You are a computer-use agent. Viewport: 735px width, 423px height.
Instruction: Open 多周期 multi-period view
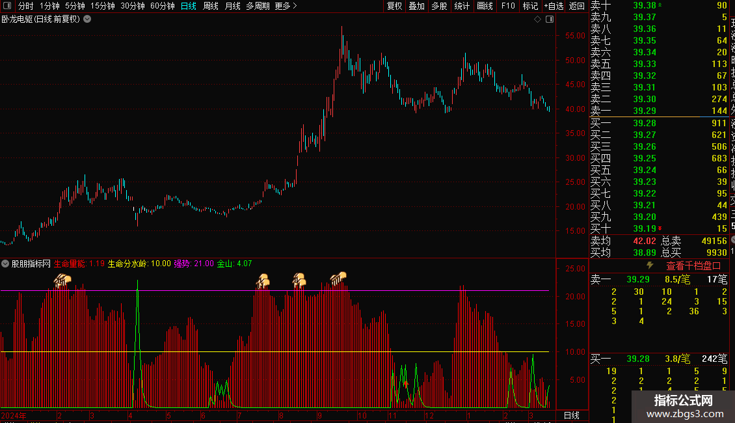pos(258,6)
